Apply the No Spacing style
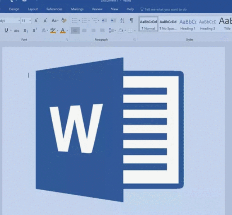232x215 pixels. tap(168, 24)
